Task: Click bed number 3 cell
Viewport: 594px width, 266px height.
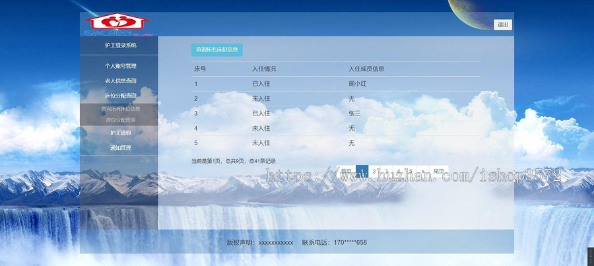Action: tap(196, 114)
